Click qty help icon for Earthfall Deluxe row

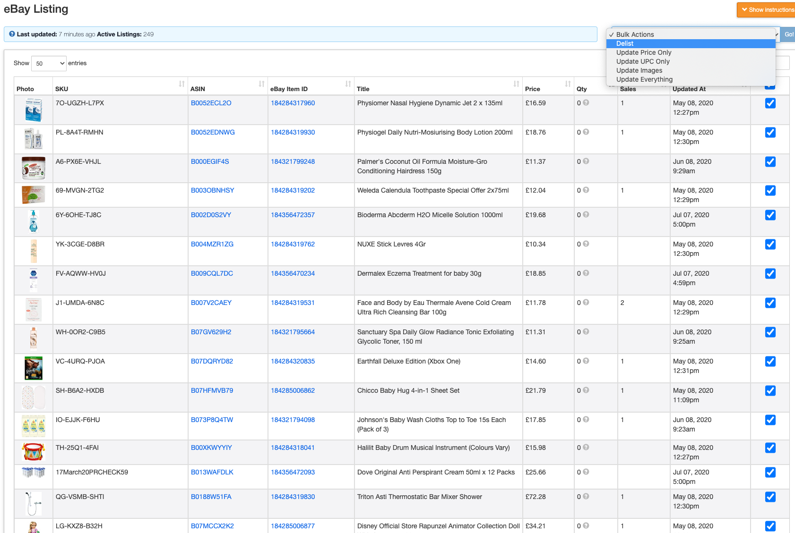pos(586,361)
